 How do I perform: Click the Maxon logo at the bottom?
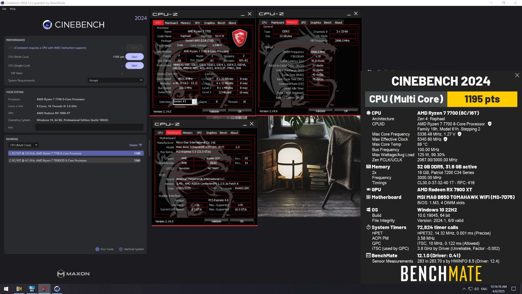tap(73, 274)
